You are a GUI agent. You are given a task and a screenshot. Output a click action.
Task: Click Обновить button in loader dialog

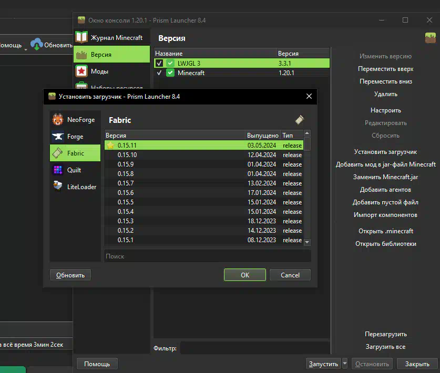pos(70,275)
